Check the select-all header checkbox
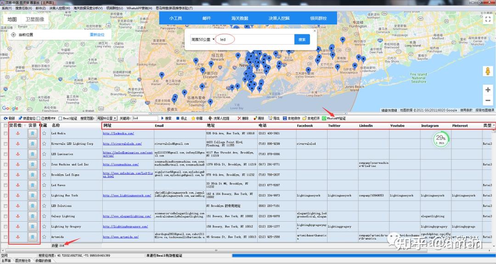This screenshot has width=496, height=264. point(6,126)
